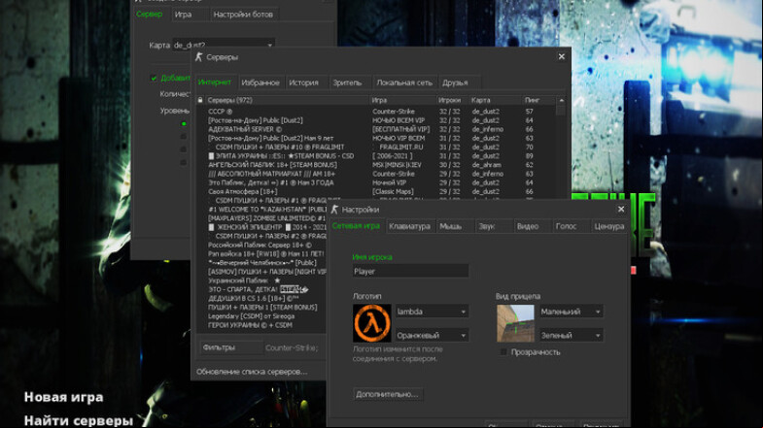The width and height of the screenshot is (763, 428).
Task: Open the Зеленый crosshair color dropdown
Action: (572, 335)
